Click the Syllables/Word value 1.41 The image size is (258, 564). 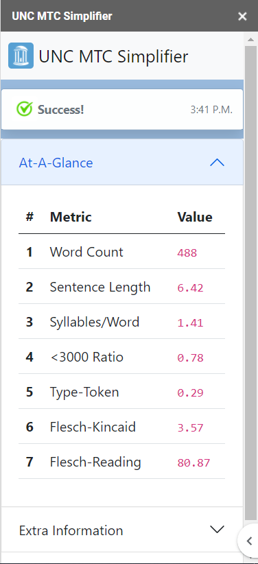click(x=190, y=322)
